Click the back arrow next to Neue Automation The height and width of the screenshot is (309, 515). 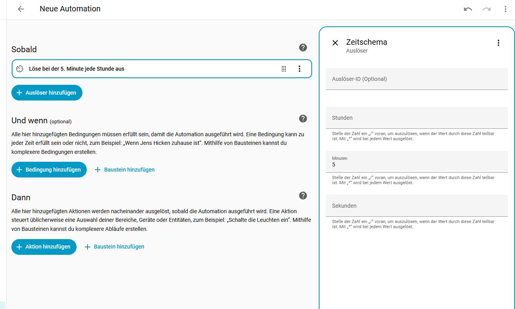pos(21,9)
